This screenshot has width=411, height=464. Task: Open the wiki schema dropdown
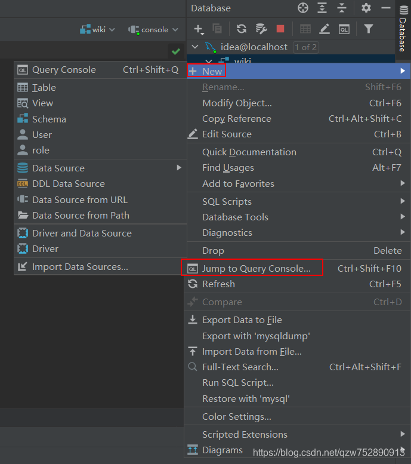[x=98, y=30]
